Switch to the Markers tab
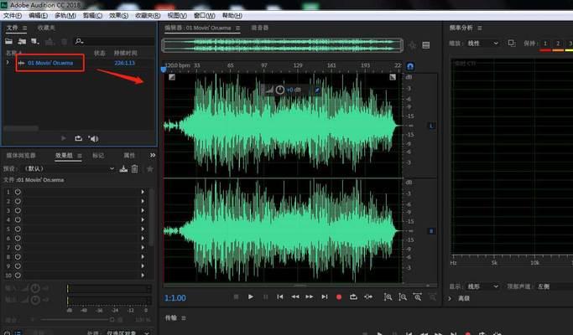Image resolution: width=573 pixels, height=335 pixels. point(98,156)
